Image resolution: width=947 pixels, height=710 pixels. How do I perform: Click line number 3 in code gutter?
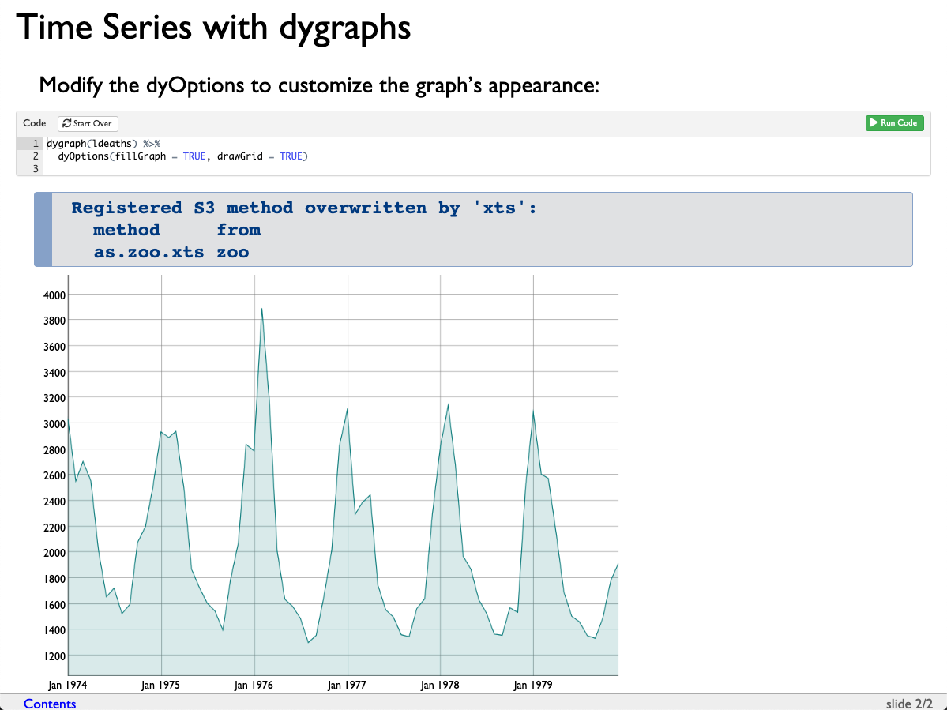(36, 169)
